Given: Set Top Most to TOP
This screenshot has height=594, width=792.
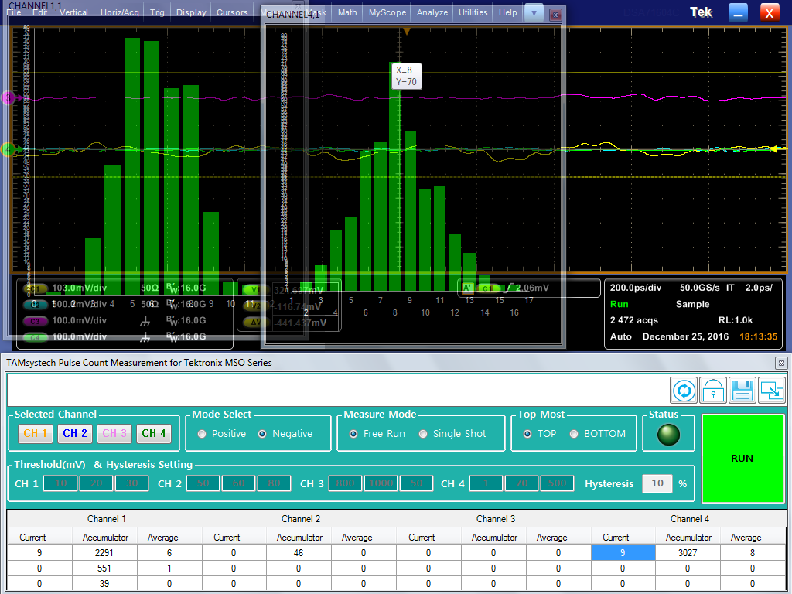Looking at the screenshot, I should (x=527, y=434).
